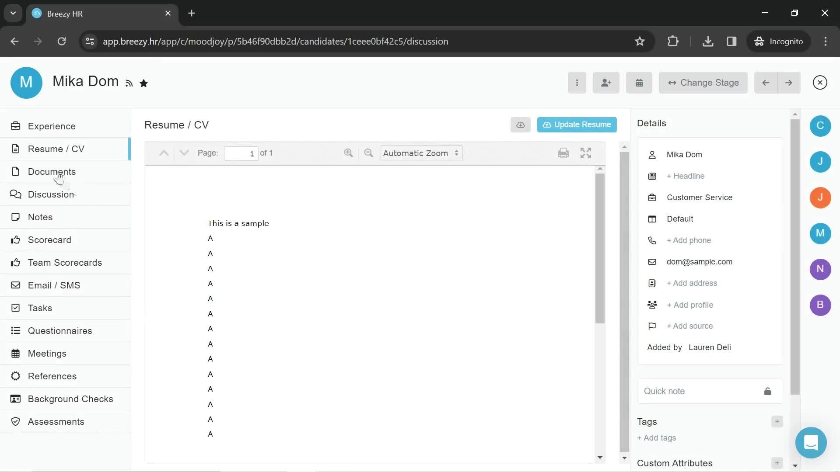Open the Assessments section

[66, 422]
